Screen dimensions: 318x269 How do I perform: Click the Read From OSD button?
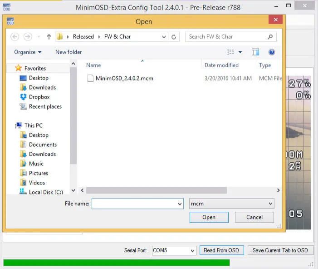tap(222, 250)
